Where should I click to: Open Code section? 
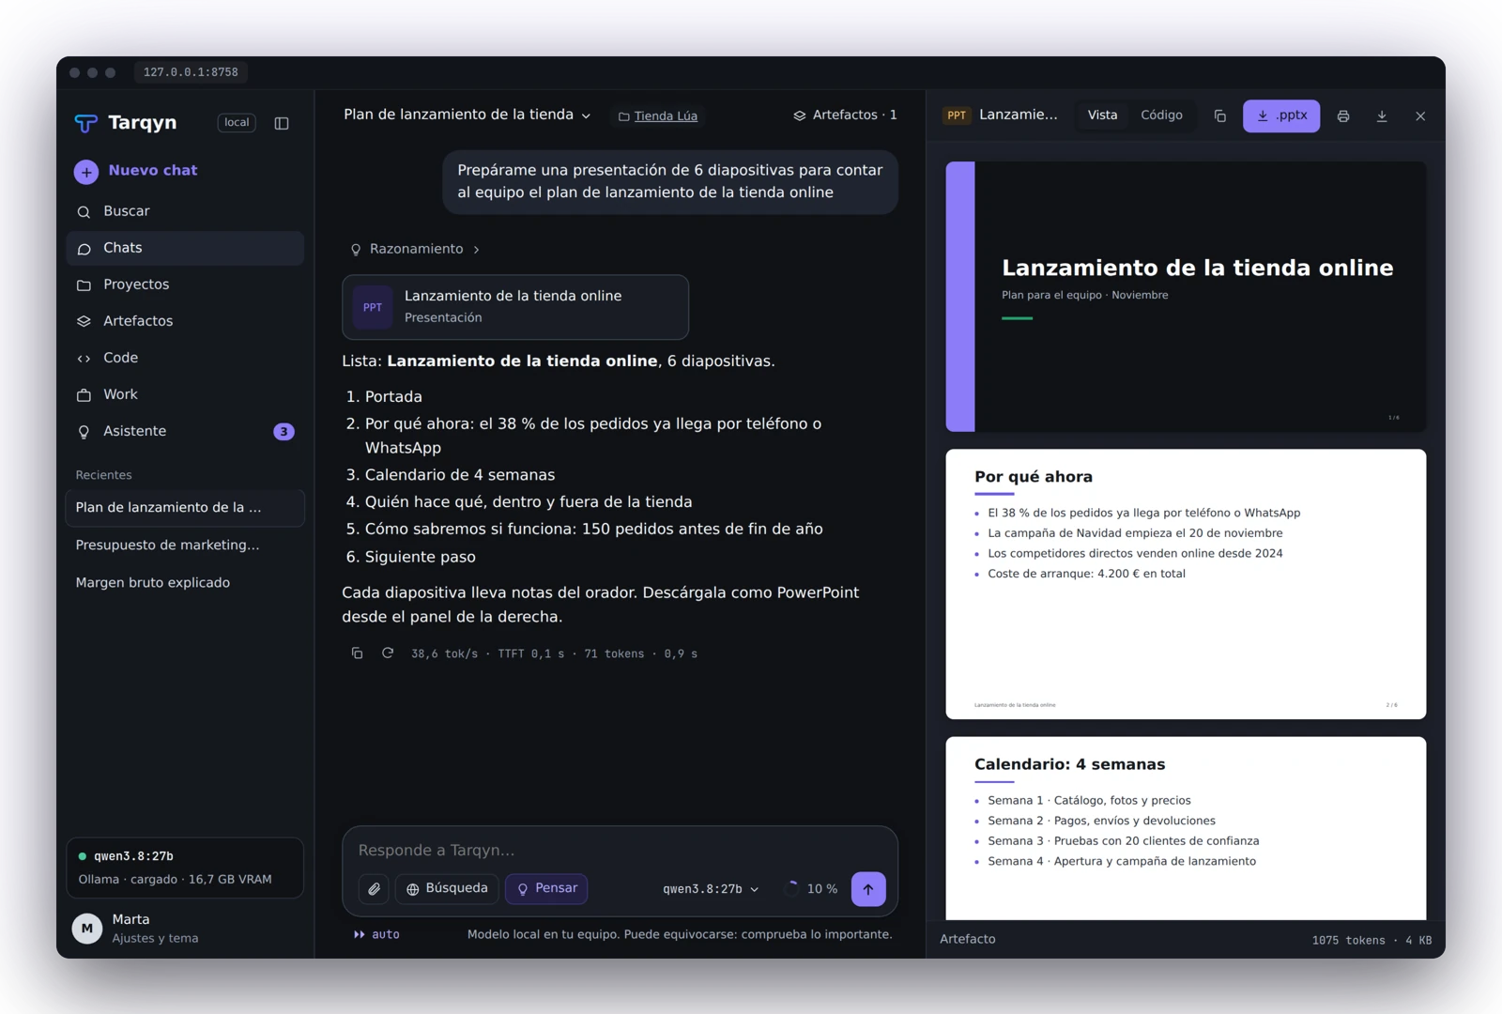(185, 358)
